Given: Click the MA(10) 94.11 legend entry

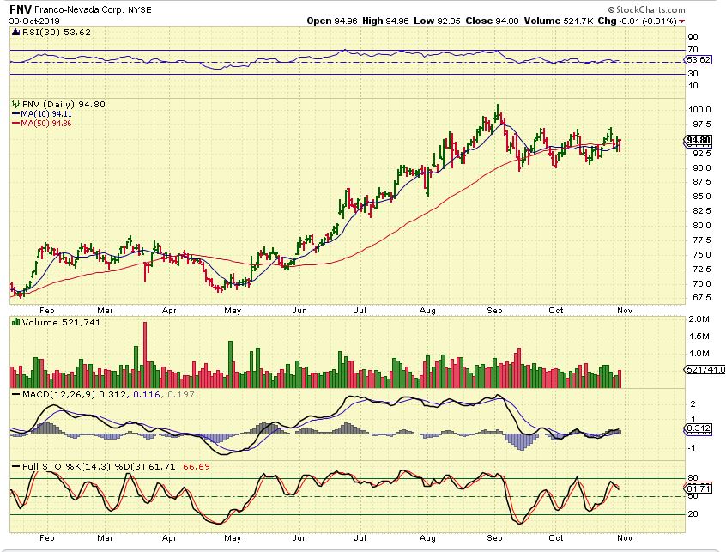Looking at the screenshot, I should pyautogui.click(x=46, y=114).
